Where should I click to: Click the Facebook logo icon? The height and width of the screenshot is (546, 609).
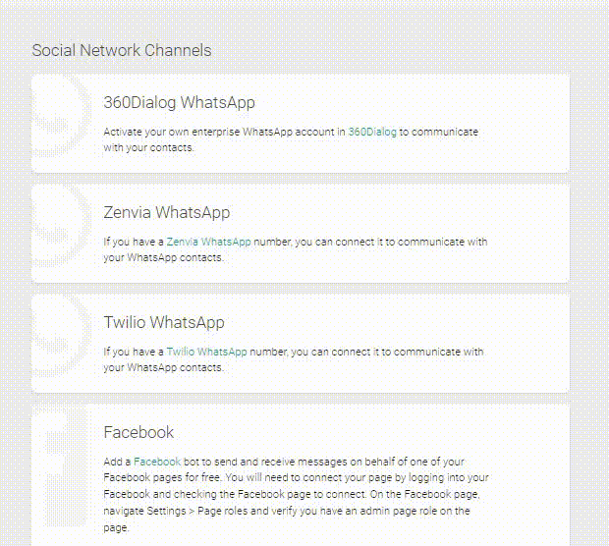60,471
